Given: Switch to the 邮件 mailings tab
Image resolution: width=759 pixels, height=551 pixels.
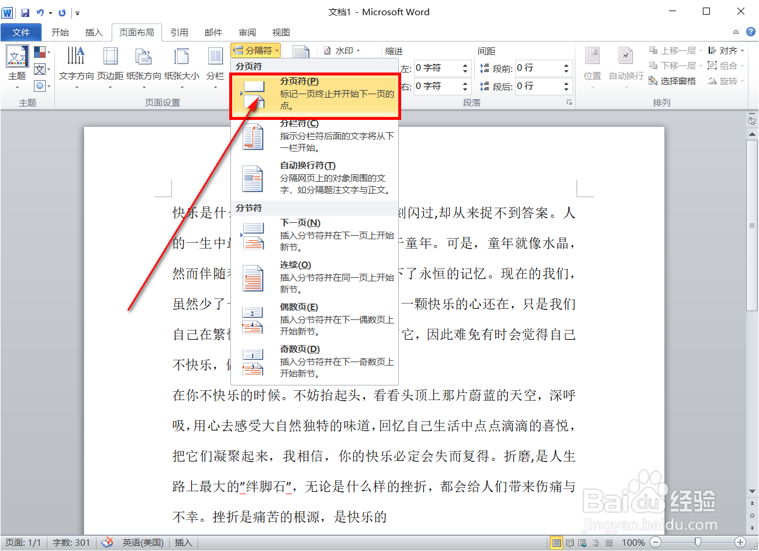Looking at the screenshot, I should pyautogui.click(x=213, y=32).
